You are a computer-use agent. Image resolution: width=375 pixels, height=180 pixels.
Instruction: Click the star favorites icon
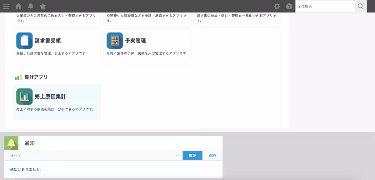(x=43, y=6)
